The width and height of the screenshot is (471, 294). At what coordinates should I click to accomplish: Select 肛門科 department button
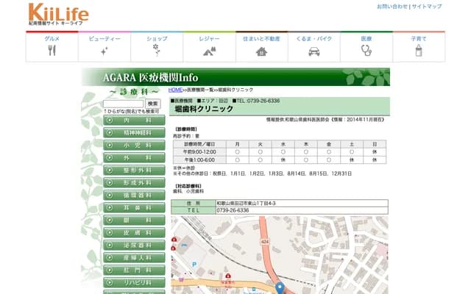[x=134, y=270]
